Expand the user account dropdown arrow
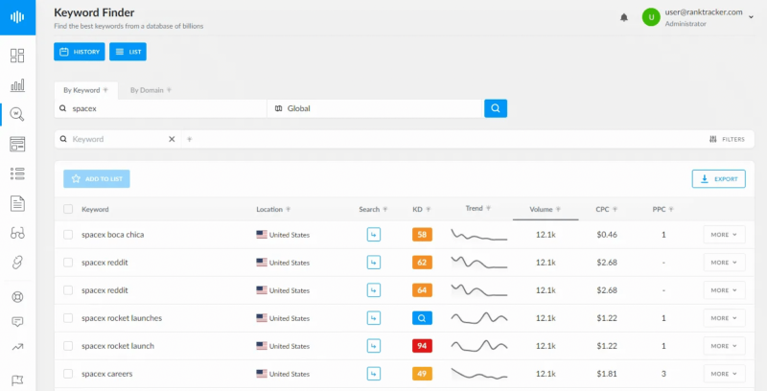This screenshot has height=391, width=767. click(751, 17)
